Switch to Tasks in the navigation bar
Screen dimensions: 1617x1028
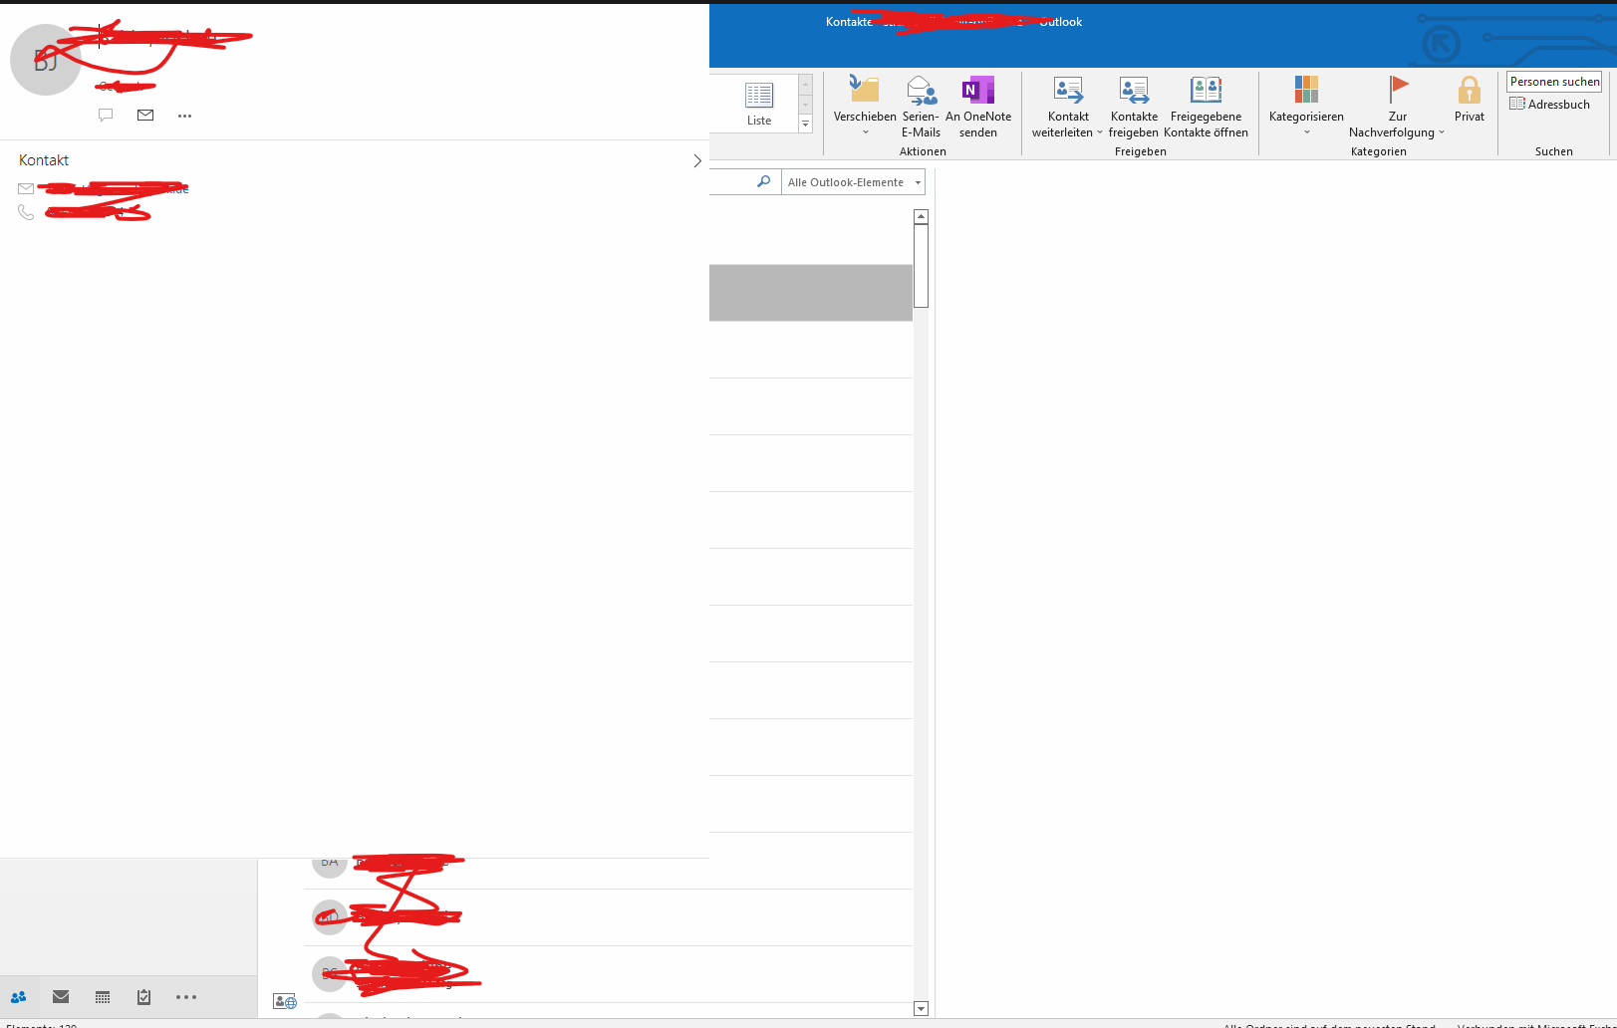144,996
